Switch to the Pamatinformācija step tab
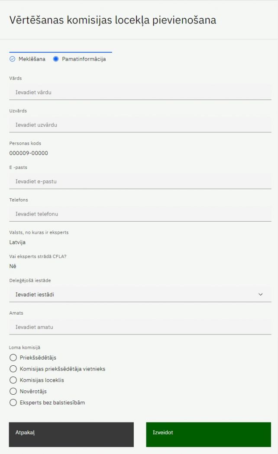278x454 pixels. point(84,59)
